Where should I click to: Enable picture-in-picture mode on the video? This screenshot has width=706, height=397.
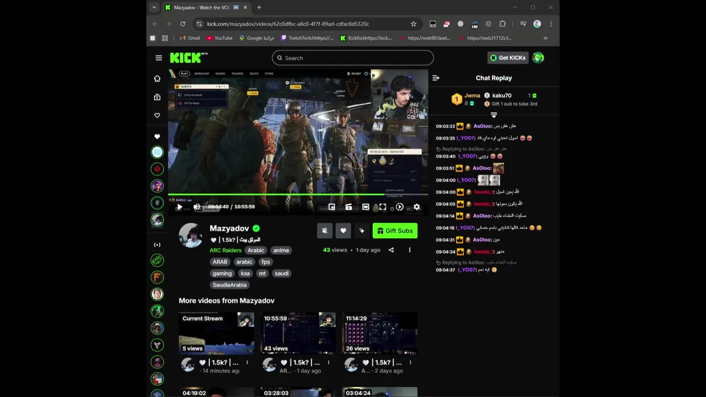click(x=331, y=207)
